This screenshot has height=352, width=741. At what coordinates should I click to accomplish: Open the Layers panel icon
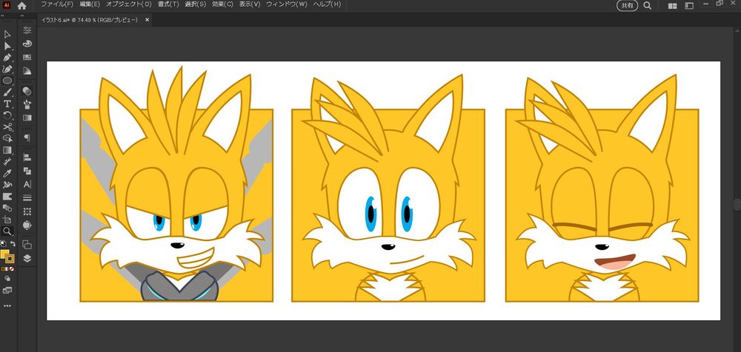27,257
